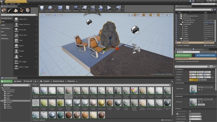Select the Lights category in Modes
The height and width of the screenshot is (122, 217).
coord(3,25)
